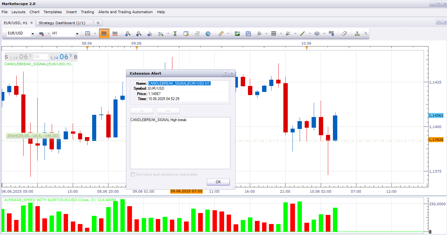Click the lot size amount field

click(41, 57)
